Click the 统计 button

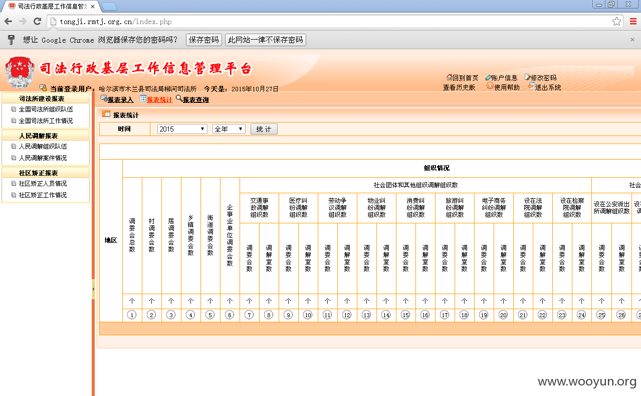point(264,129)
